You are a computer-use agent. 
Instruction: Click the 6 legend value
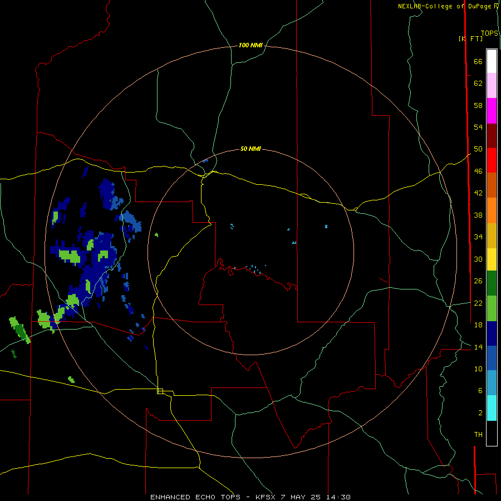(480, 390)
